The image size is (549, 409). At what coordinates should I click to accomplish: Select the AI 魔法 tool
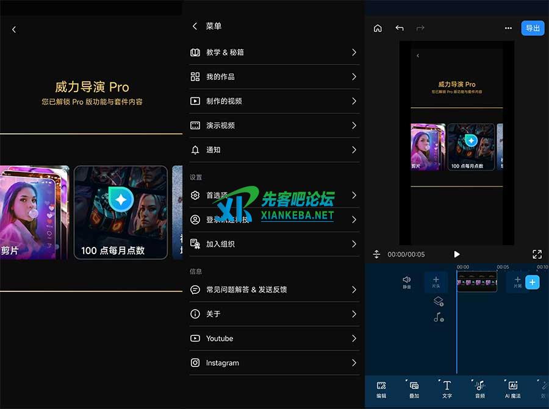[x=512, y=389]
